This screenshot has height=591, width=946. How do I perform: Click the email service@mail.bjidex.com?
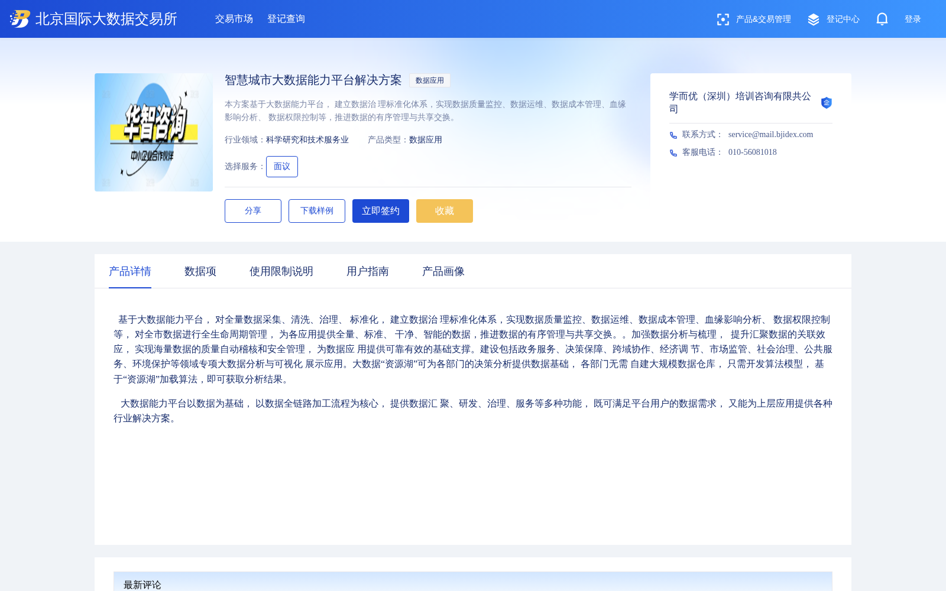[770, 135]
